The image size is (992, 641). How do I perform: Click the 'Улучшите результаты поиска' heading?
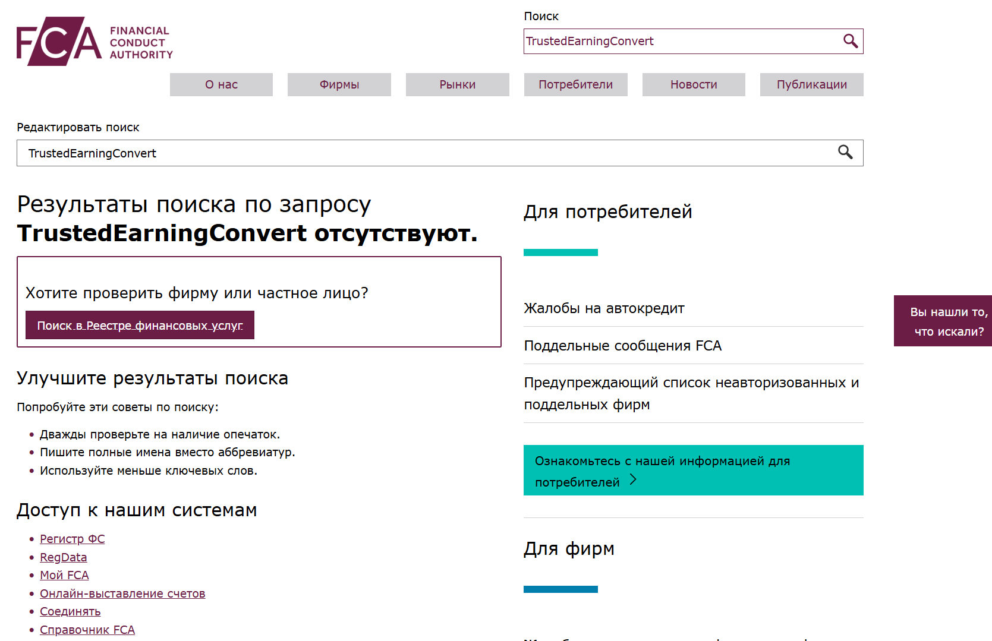coord(152,378)
